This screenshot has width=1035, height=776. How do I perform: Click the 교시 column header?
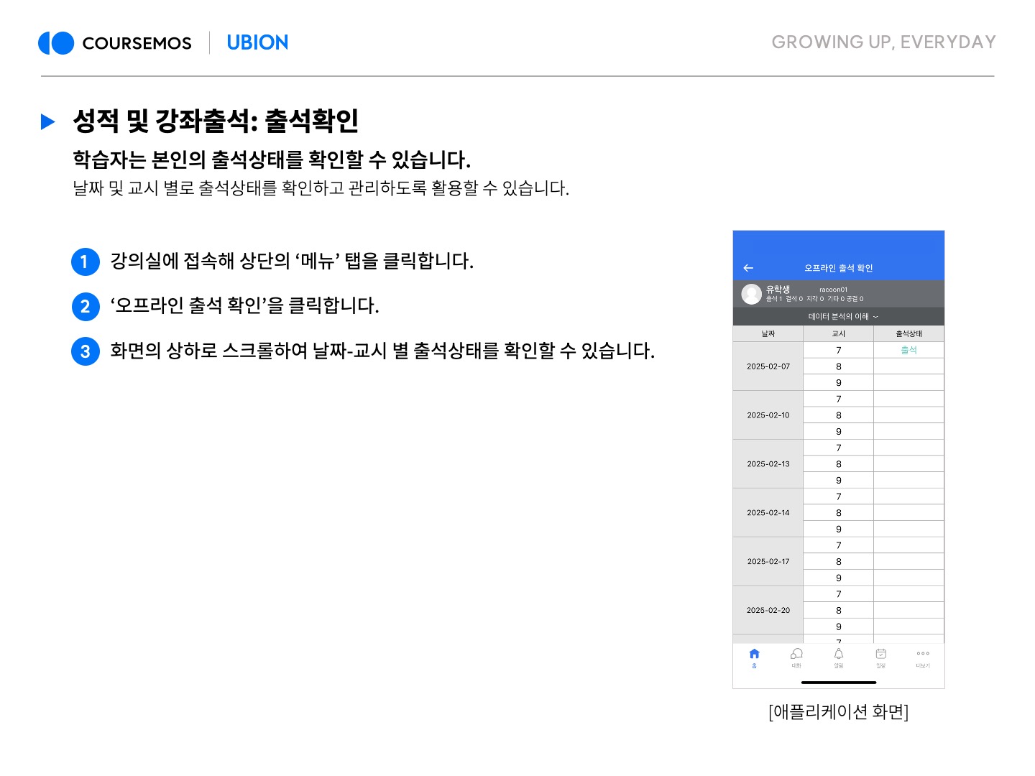click(838, 334)
